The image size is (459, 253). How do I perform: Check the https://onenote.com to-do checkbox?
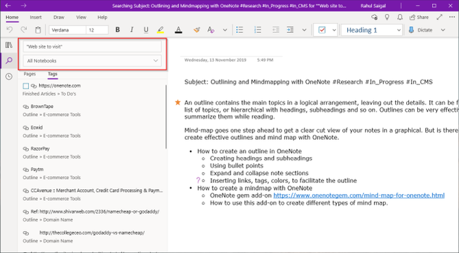point(26,86)
